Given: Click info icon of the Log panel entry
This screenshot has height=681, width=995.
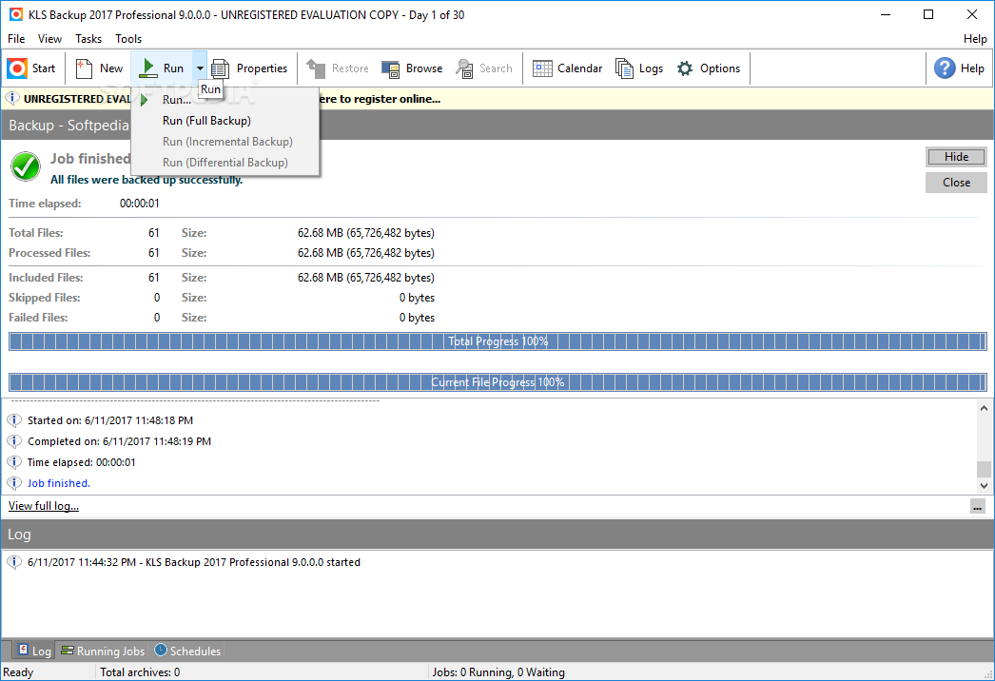Looking at the screenshot, I should point(14,562).
